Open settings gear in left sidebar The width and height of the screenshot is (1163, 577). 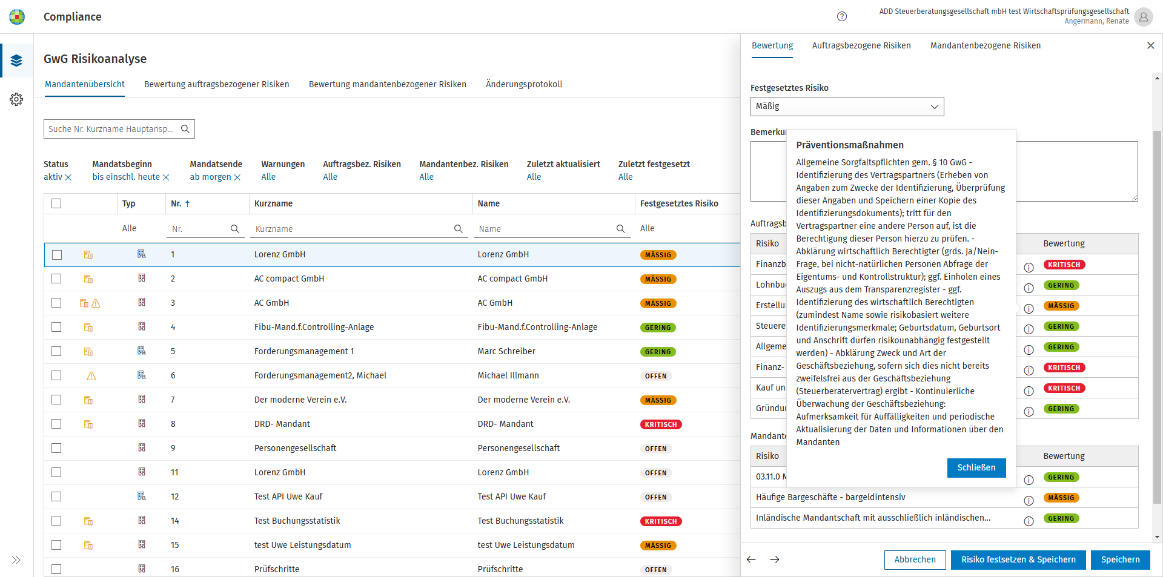click(16, 99)
